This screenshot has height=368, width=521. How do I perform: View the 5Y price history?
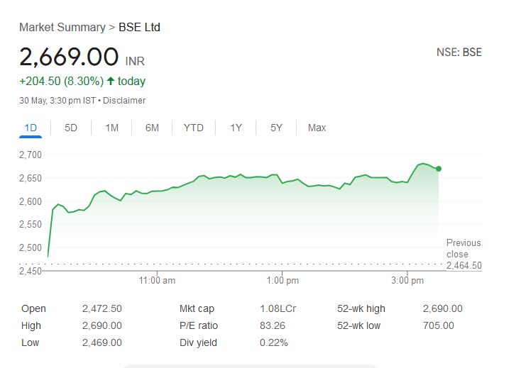[x=276, y=128]
